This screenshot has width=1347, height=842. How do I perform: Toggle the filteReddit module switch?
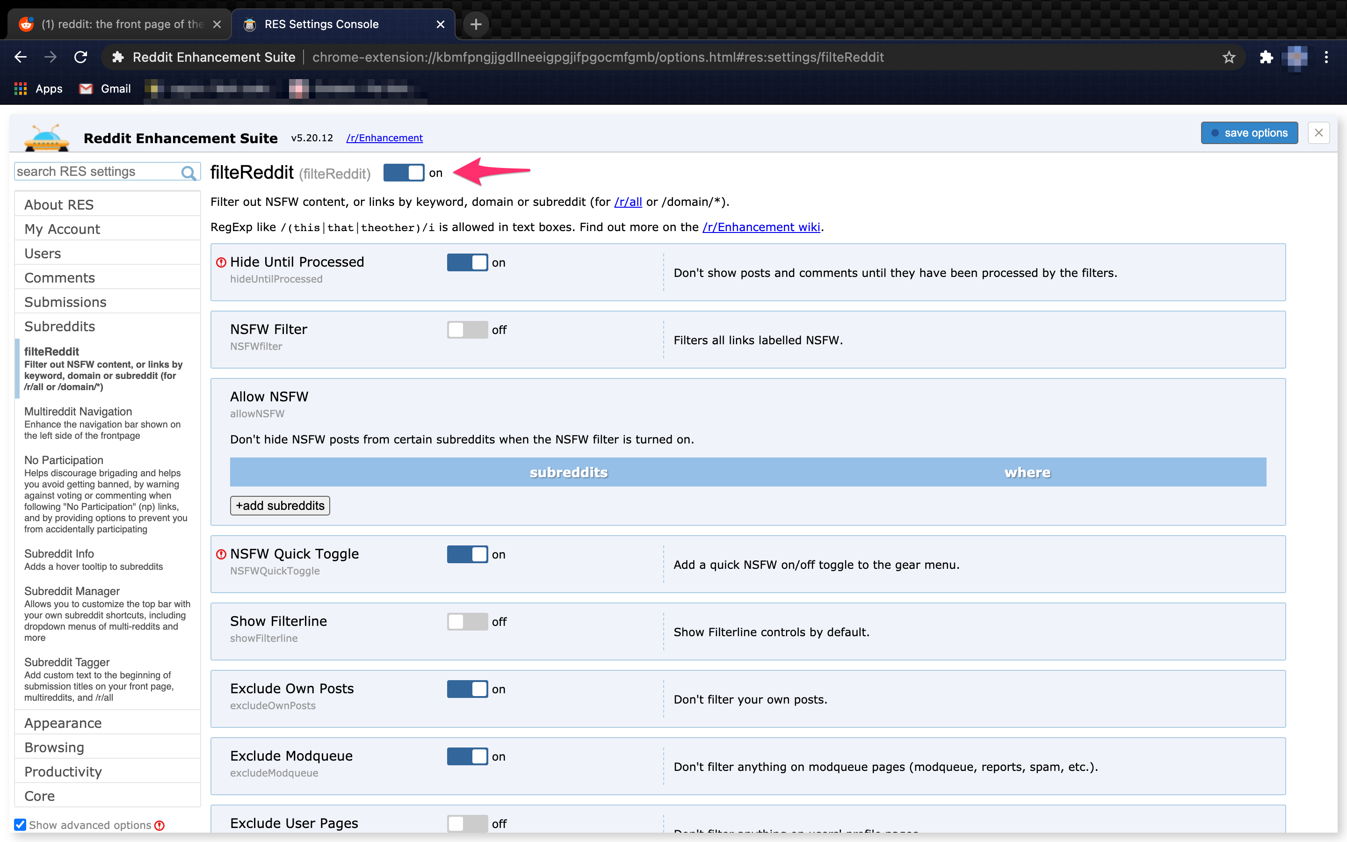(x=404, y=173)
